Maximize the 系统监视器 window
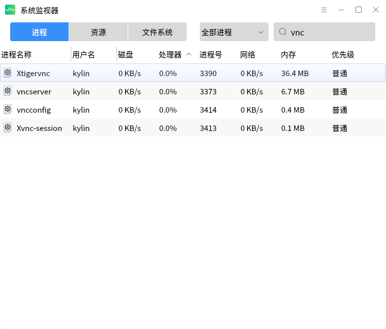Viewport: 386px width, 329px height. click(x=359, y=10)
